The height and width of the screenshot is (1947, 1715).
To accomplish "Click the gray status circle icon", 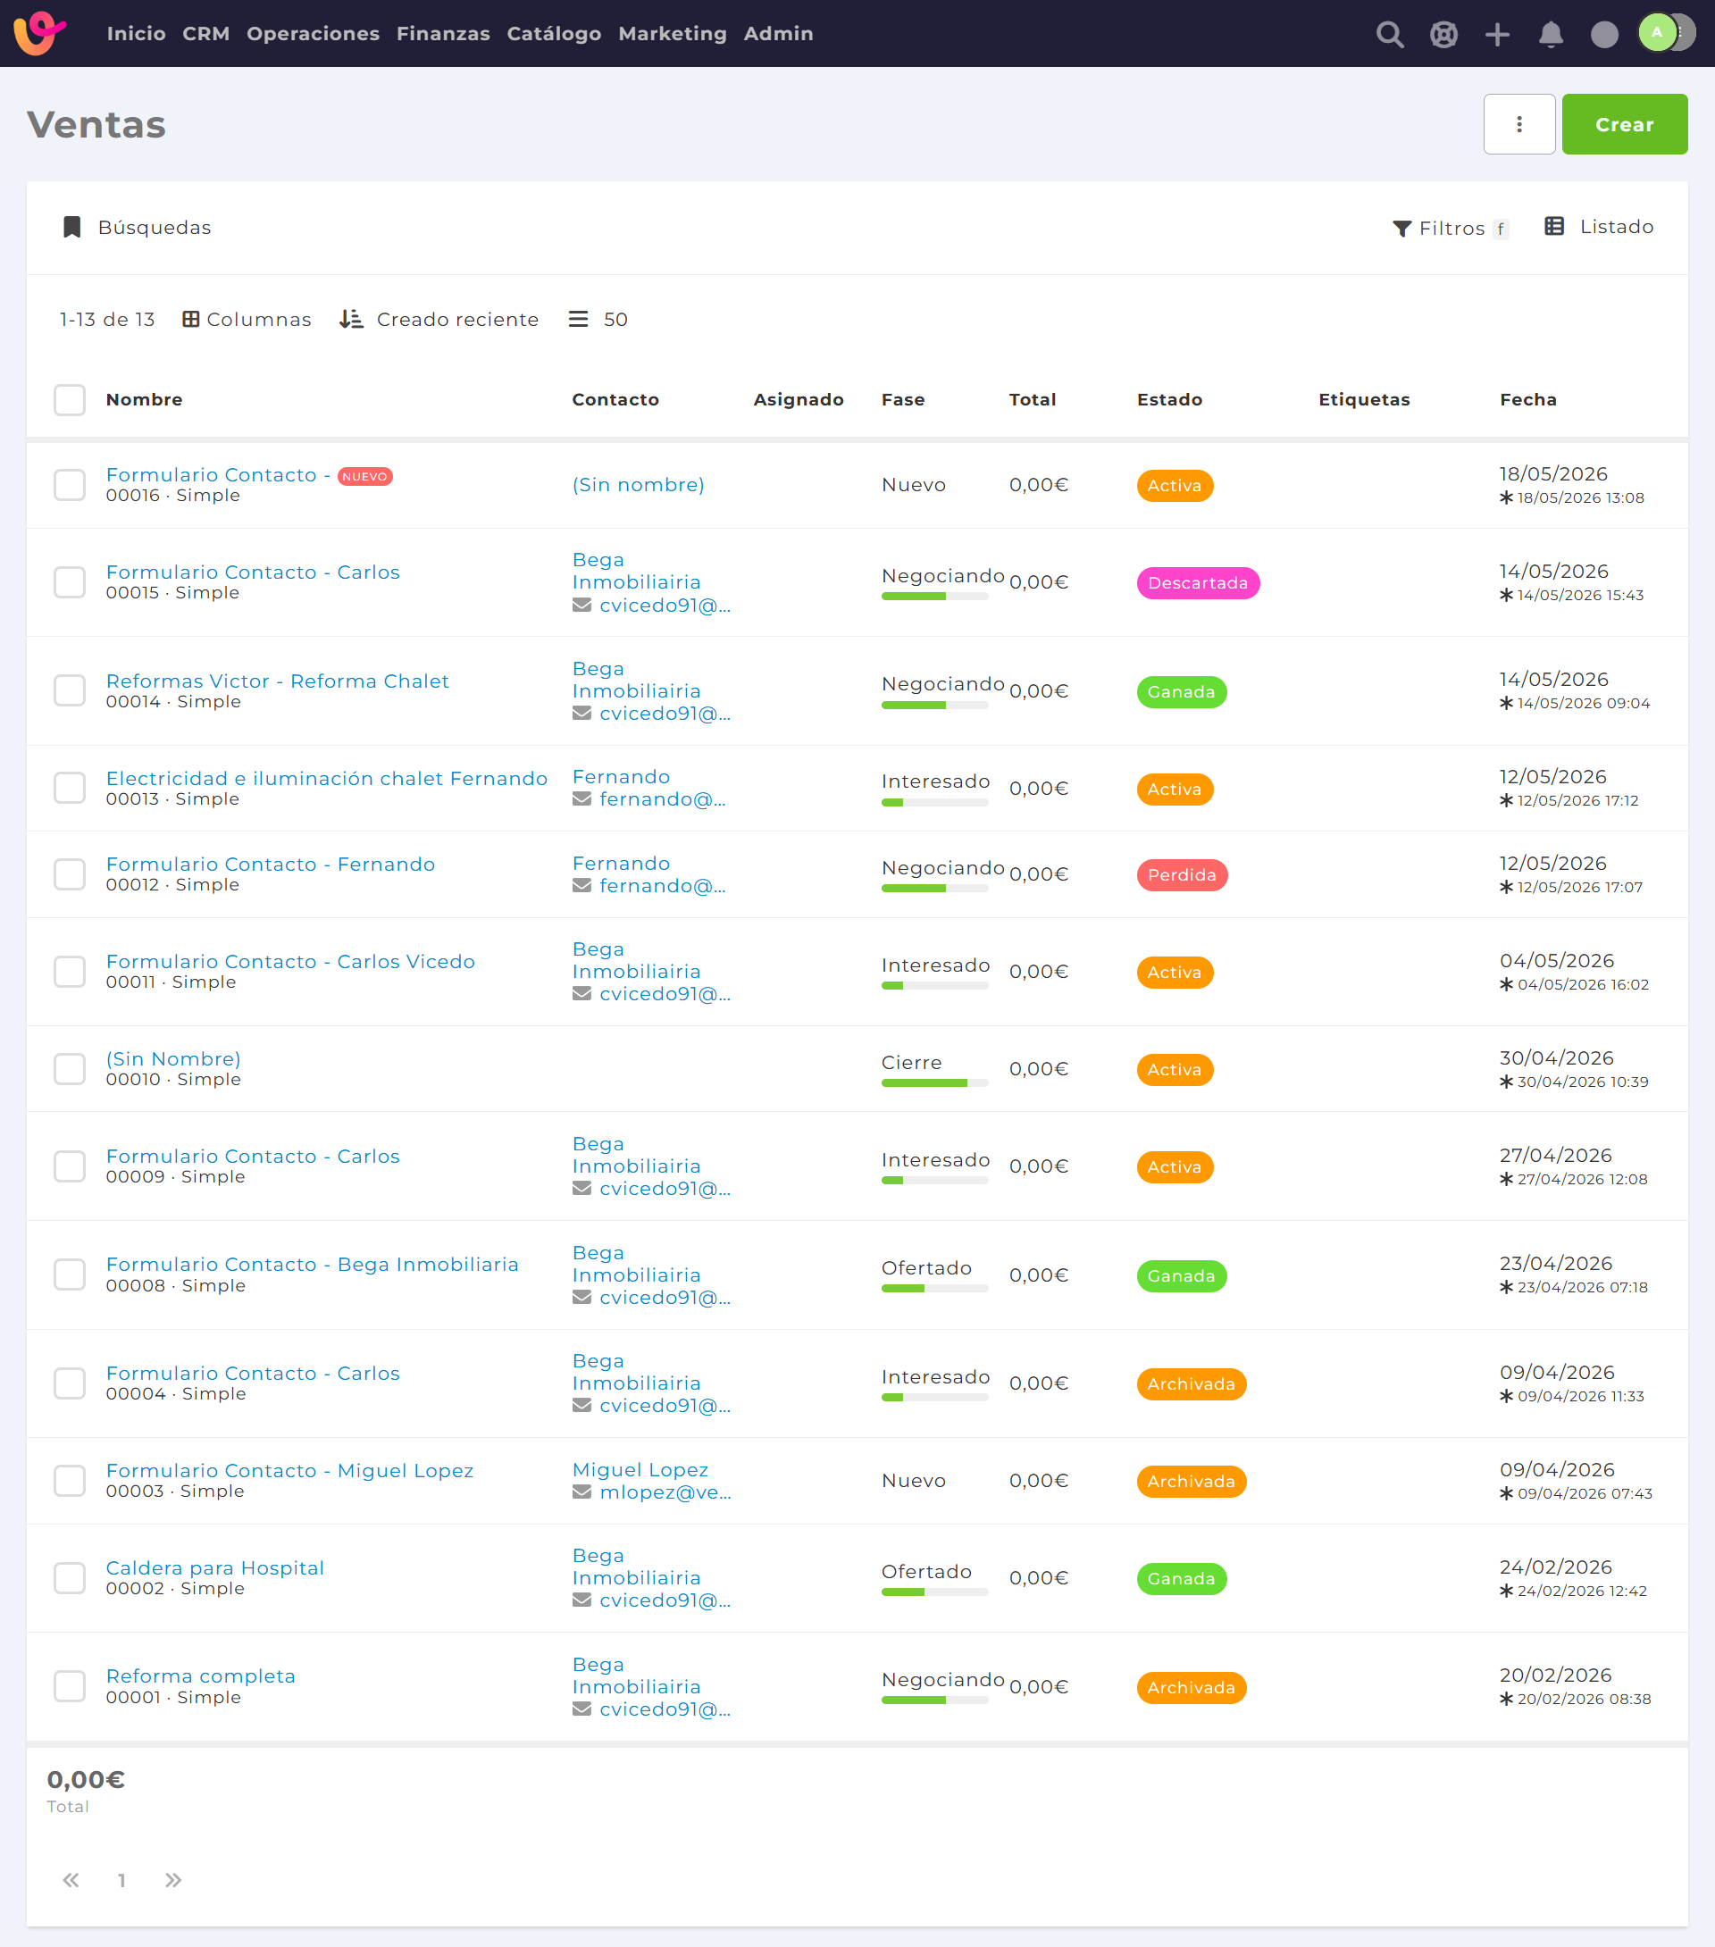I will click(x=1604, y=34).
